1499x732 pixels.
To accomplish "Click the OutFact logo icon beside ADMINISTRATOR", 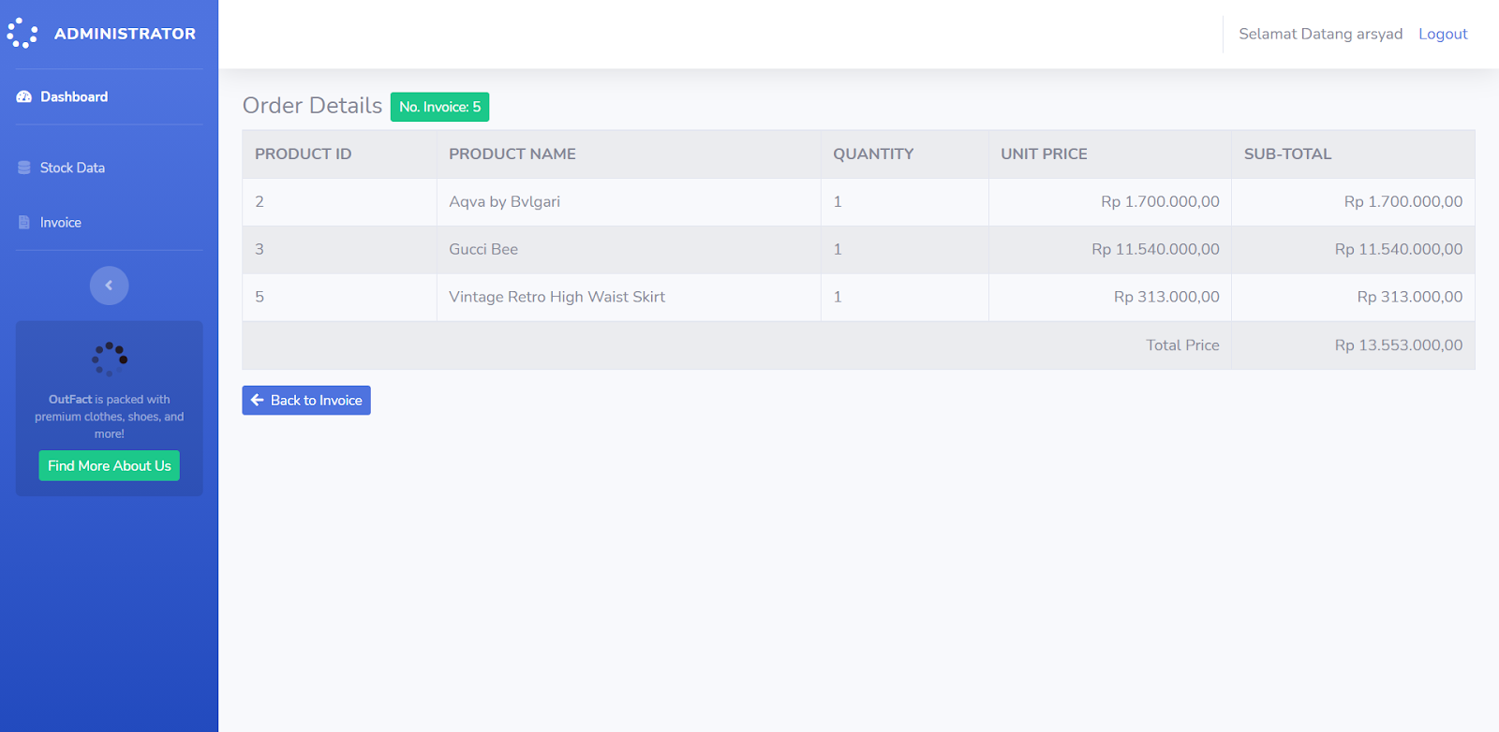I will pos(22,34).
